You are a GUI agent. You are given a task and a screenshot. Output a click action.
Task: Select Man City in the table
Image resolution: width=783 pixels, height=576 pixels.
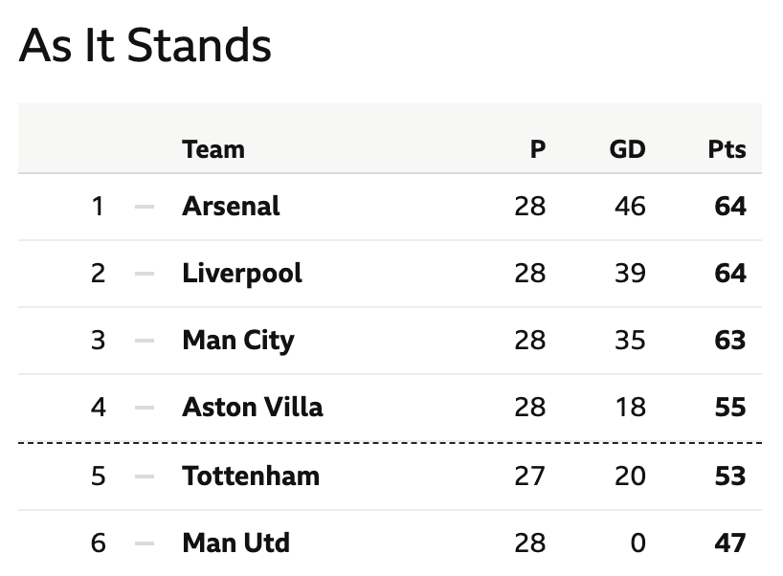pos(238,341)
